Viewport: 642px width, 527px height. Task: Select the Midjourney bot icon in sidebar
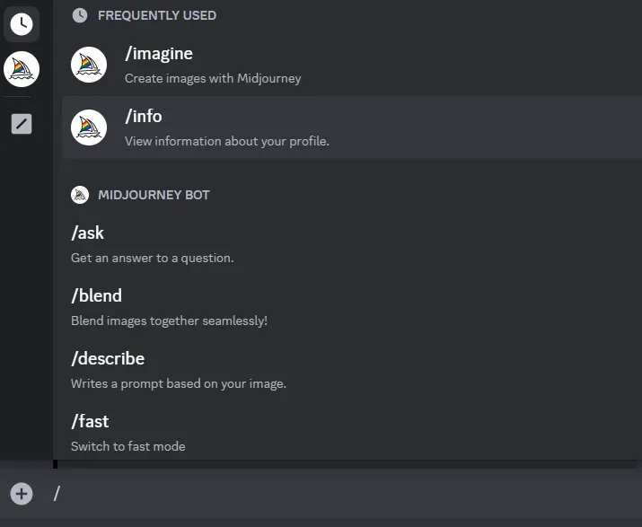click(x=22, y=69)
